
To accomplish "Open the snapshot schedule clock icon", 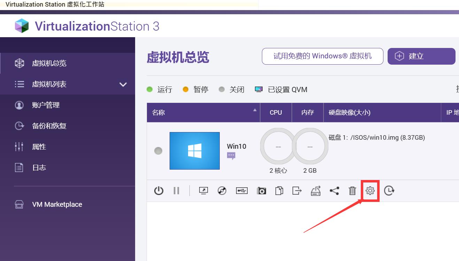I will coord(389,190).
